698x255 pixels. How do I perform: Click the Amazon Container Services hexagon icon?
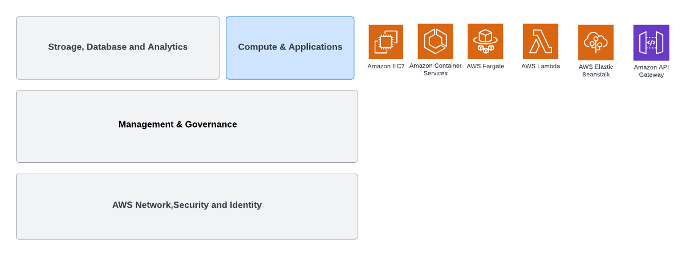(x=435, y=42)
